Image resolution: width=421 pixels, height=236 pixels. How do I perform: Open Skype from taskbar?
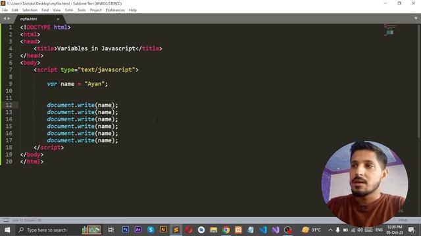tap(151, 229)
